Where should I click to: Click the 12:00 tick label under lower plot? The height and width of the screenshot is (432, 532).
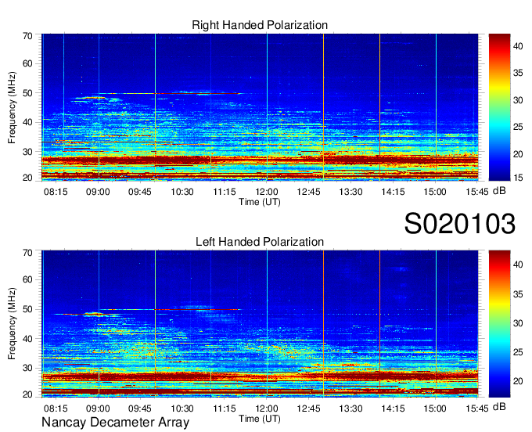click(x=267, y=409)
